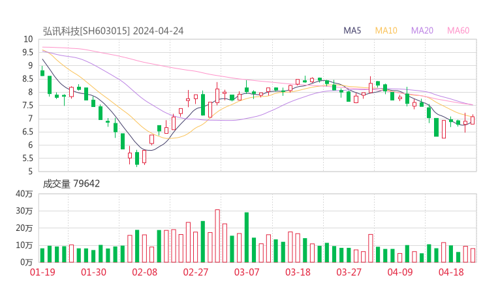The height and width of the screenshot is (287, 483).
Task: Click the 01-19 date axis label
Action: tap(42, 272)
